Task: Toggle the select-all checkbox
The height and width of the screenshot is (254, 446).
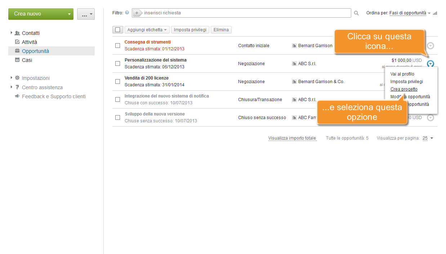Action: tap(118, 30)
